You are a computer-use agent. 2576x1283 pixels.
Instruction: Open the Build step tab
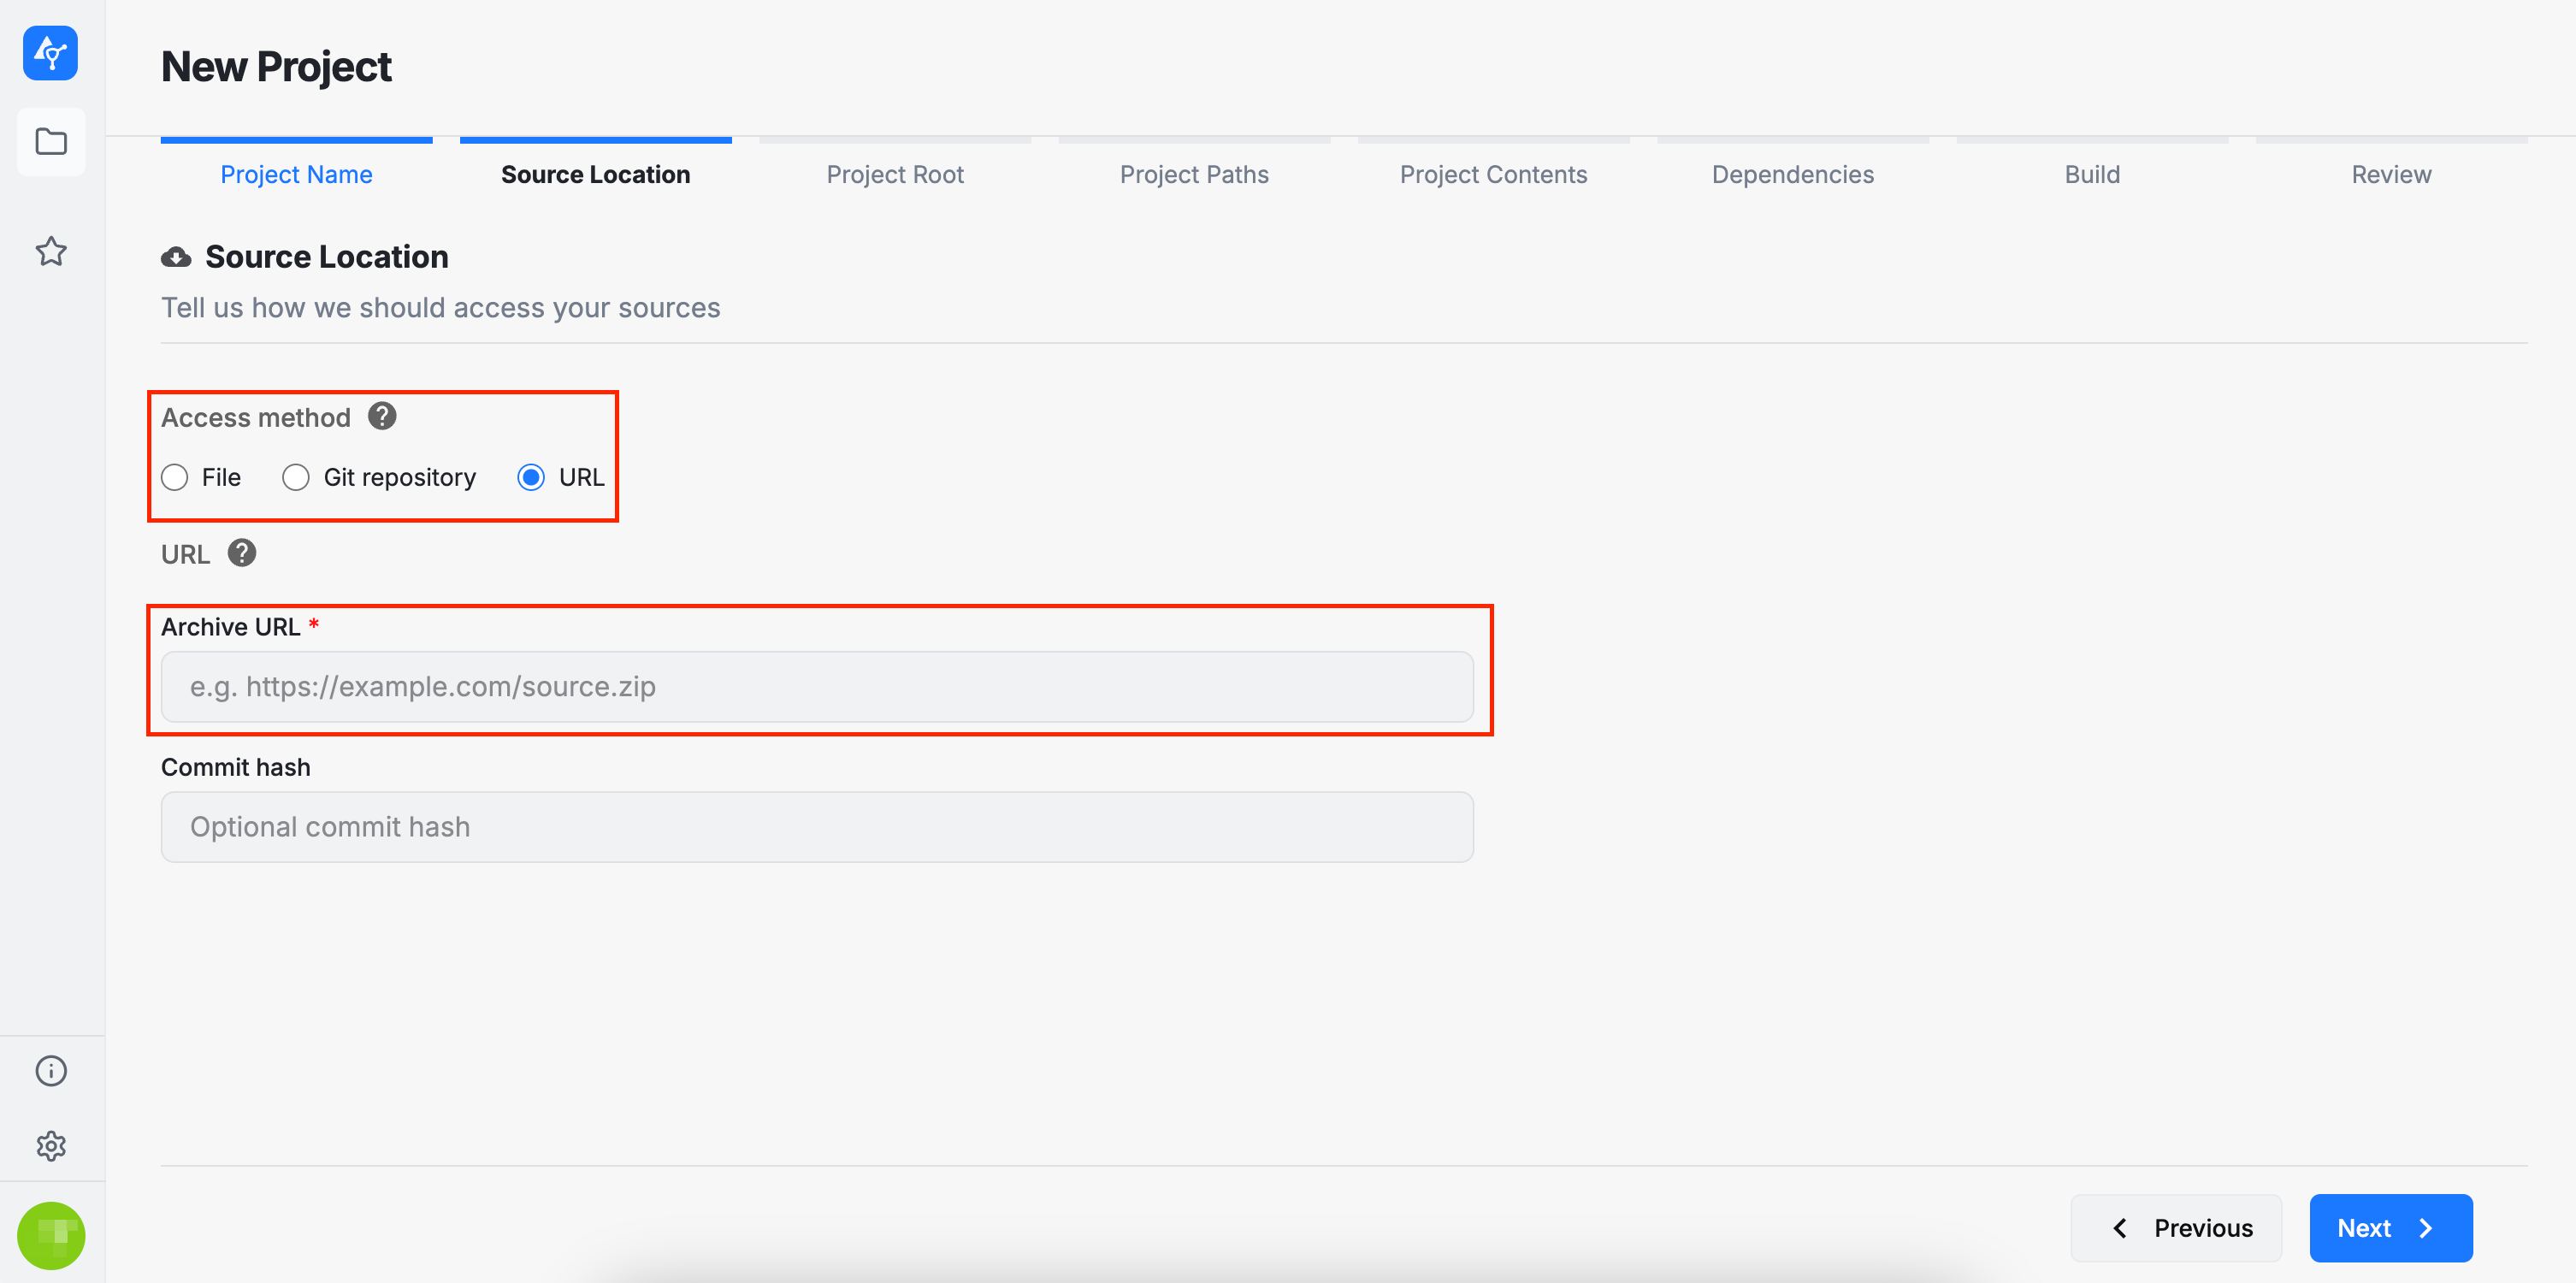pyautogui.click(x=2092, y=174)
